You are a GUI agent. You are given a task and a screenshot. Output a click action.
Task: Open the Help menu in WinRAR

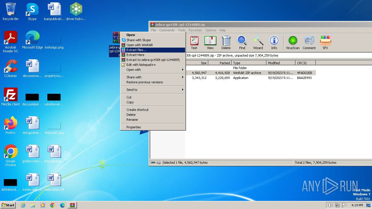223,30
